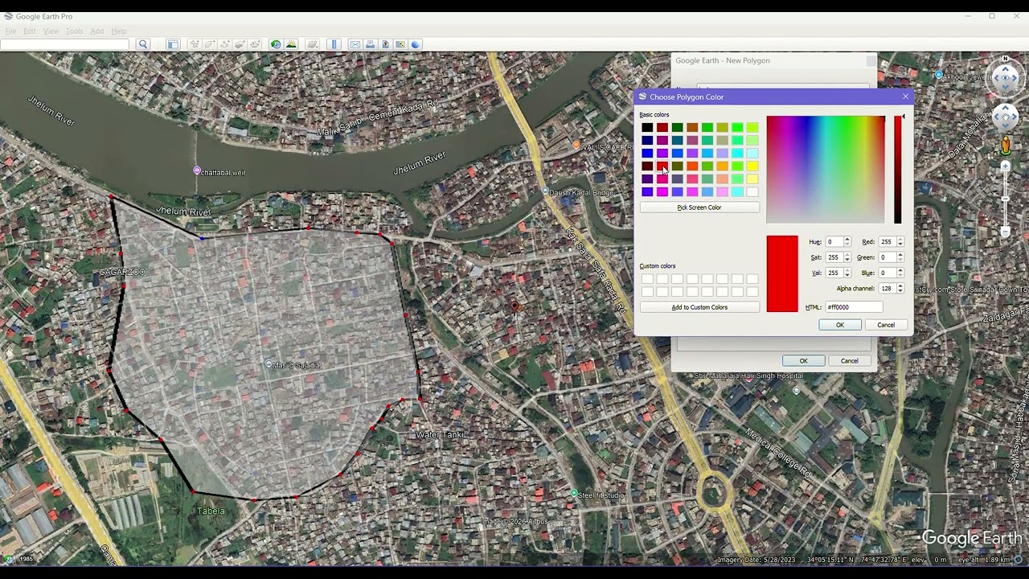Select the pure yellow basic color swatch
This screenshot has width=1029, height=579.
click(x=752, y=166)
